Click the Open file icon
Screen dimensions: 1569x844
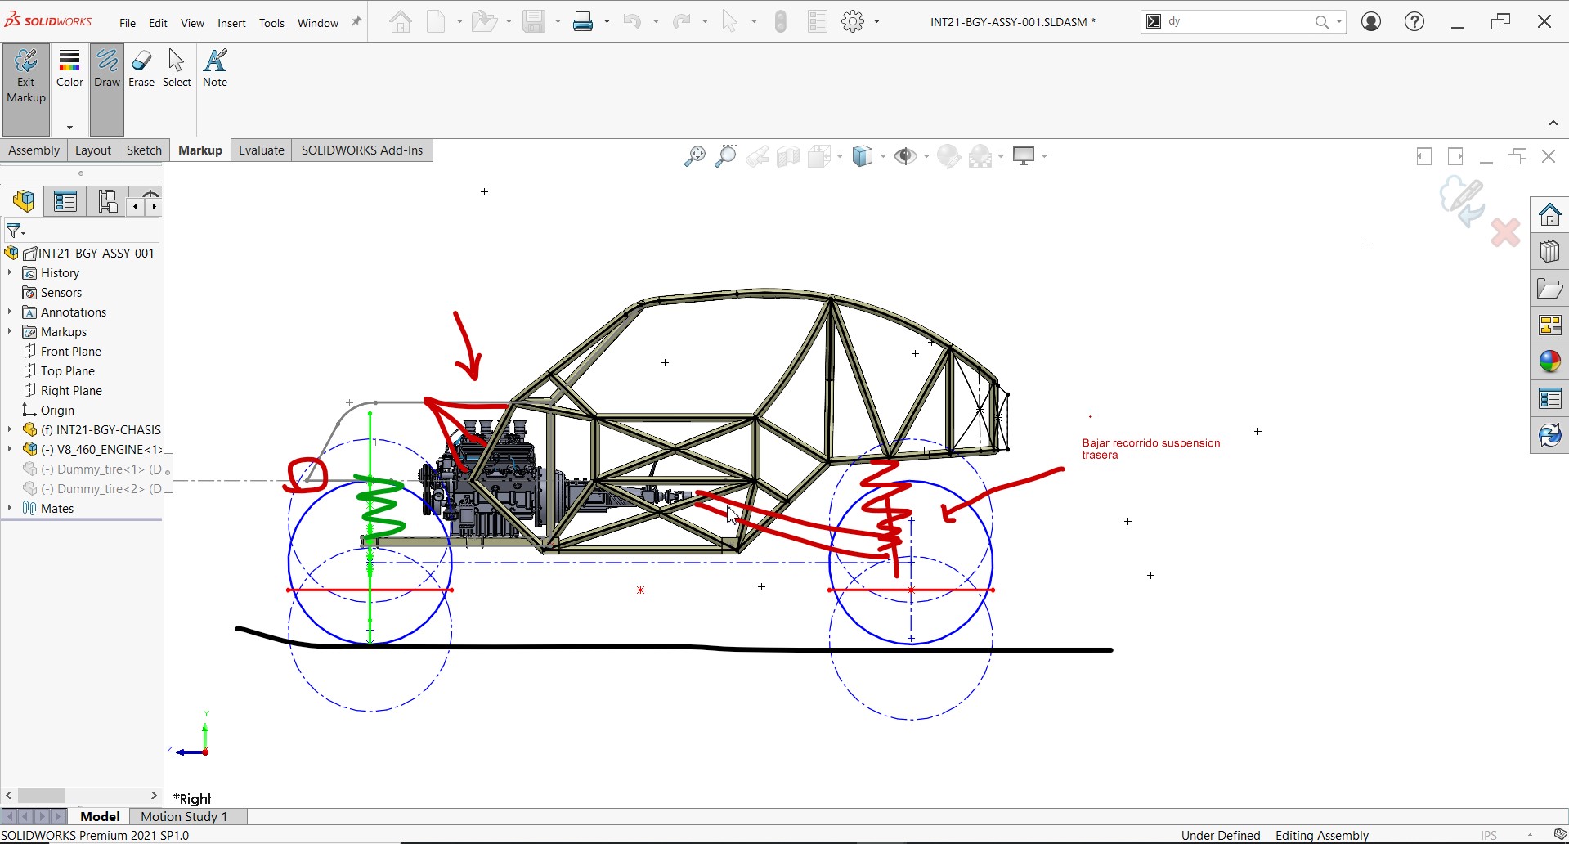click(x=484, y=21)
